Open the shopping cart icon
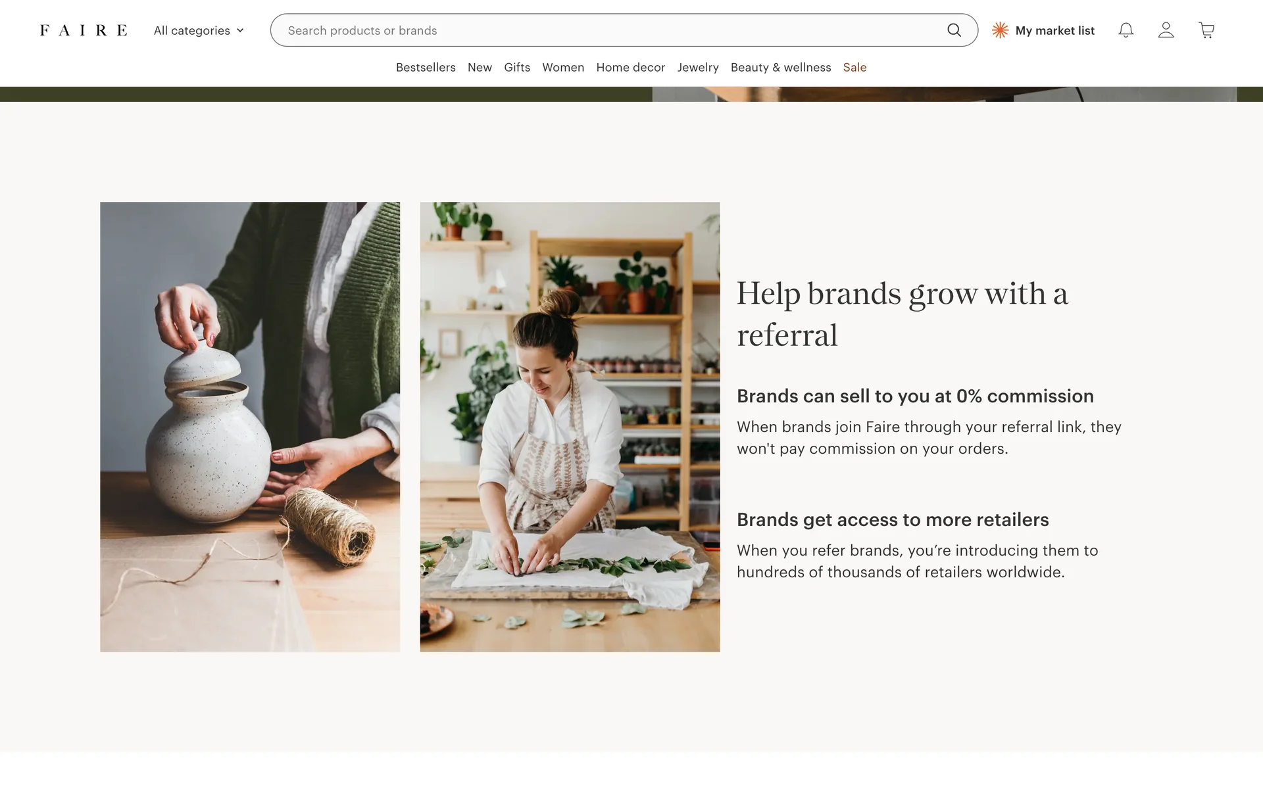The height and width of the screenshot is (789, 1263). click(1206, 30)
